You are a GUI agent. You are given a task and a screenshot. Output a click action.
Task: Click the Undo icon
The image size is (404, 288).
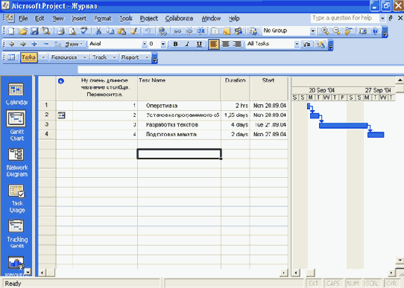click(148, 31)
